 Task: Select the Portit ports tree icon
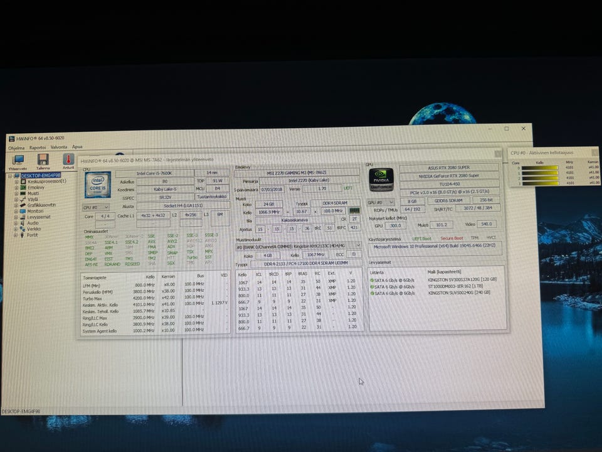click(x=23, y=235)
